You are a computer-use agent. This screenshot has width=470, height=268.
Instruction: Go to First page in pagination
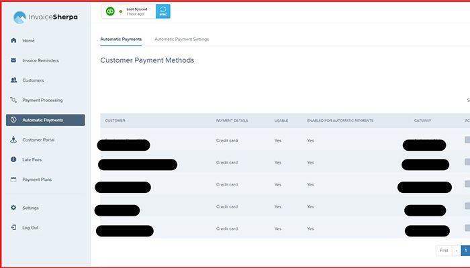tap(444, 251)
